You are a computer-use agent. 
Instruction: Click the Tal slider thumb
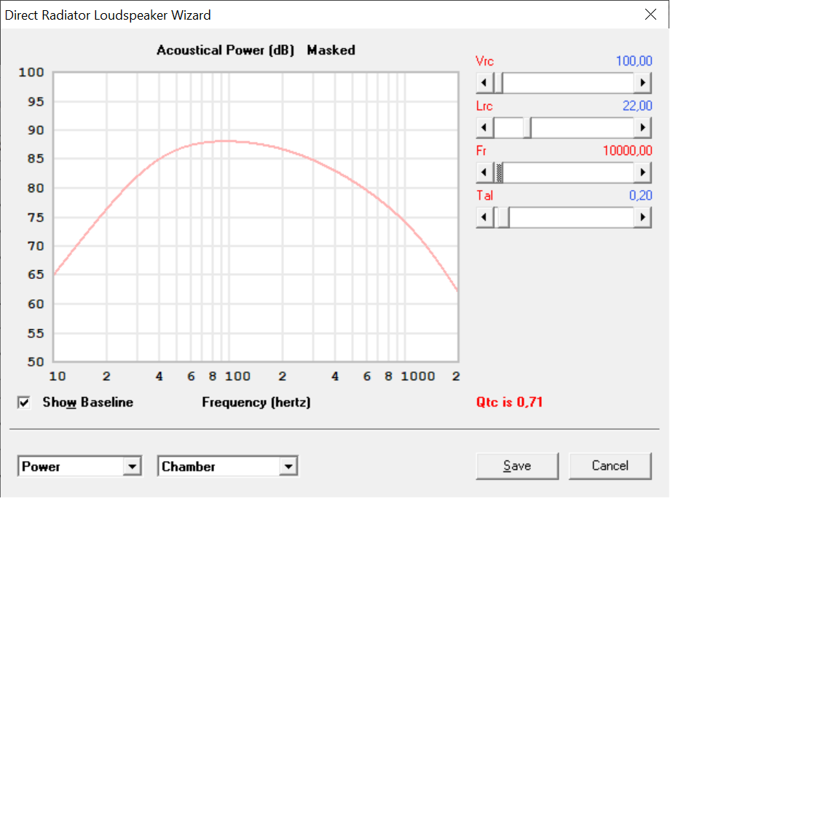pyautogui.click(x=503, y=217)
